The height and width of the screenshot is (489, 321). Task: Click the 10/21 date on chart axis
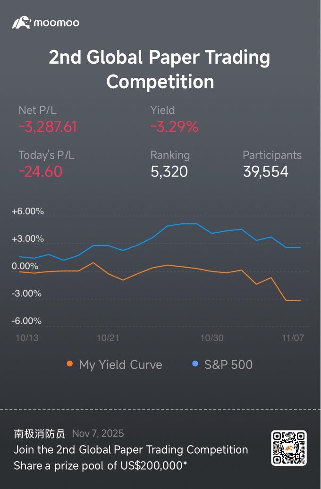(108, 338)
